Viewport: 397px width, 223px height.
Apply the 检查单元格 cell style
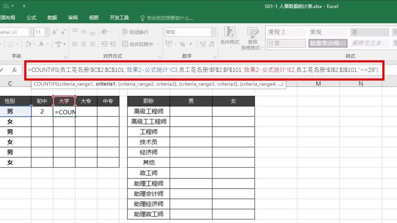click(x=328, y=43)
